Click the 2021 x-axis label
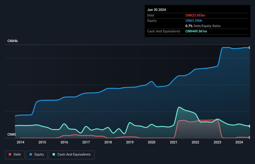The height and width of the screenshot is (164, 255). tap(174, 142)
